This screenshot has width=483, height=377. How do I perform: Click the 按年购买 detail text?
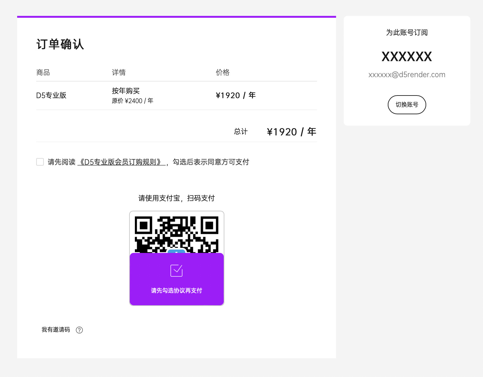click(126, 91)
